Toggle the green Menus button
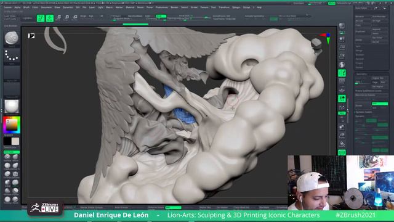This screenshot has height=222, width=394. (x=331, y=3)
